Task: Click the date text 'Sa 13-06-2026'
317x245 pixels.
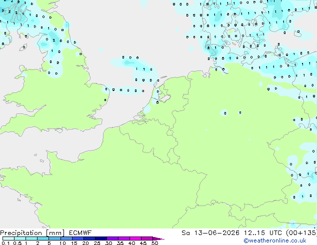Action: 210,233
